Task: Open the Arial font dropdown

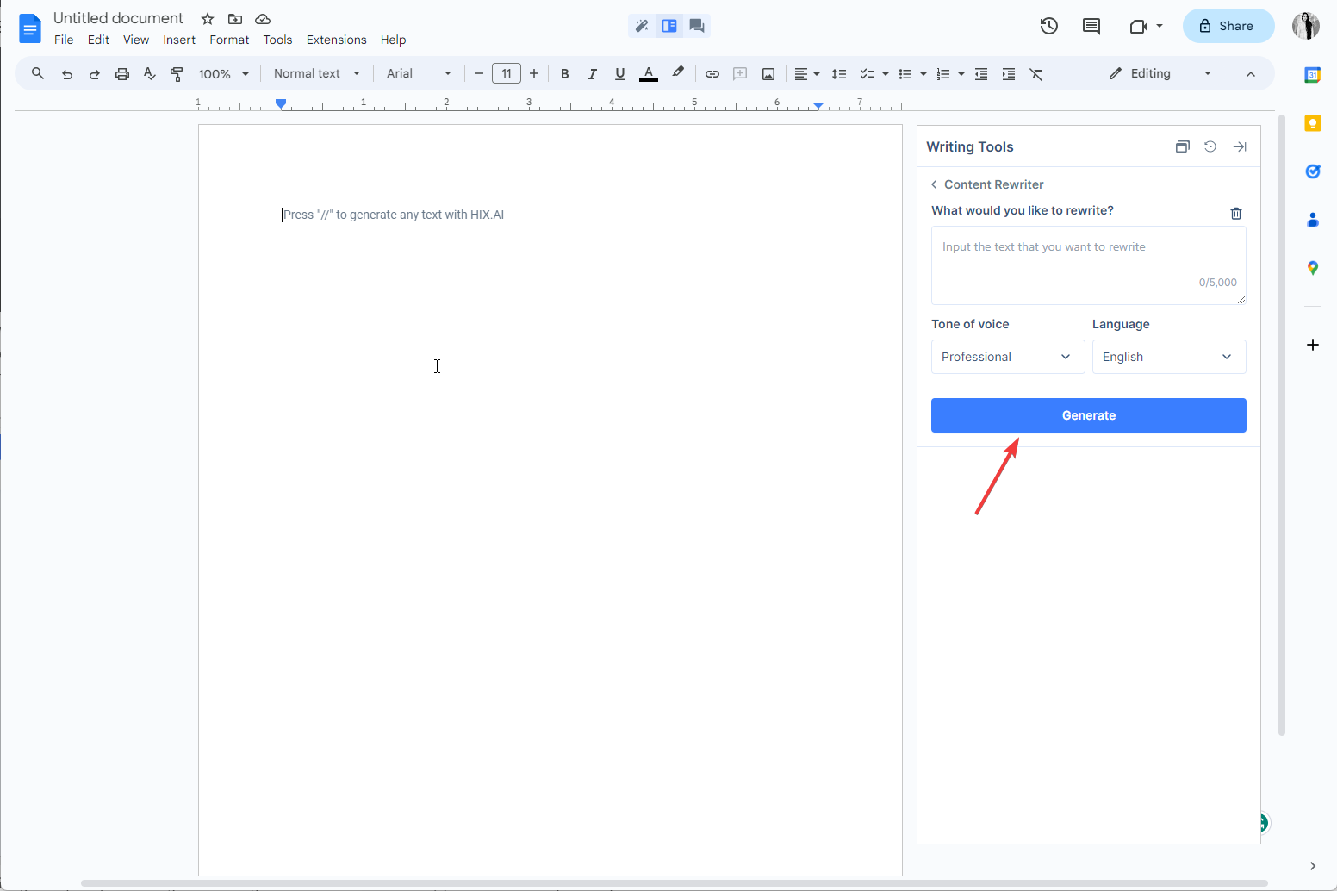Action: [x=419, y=74]
